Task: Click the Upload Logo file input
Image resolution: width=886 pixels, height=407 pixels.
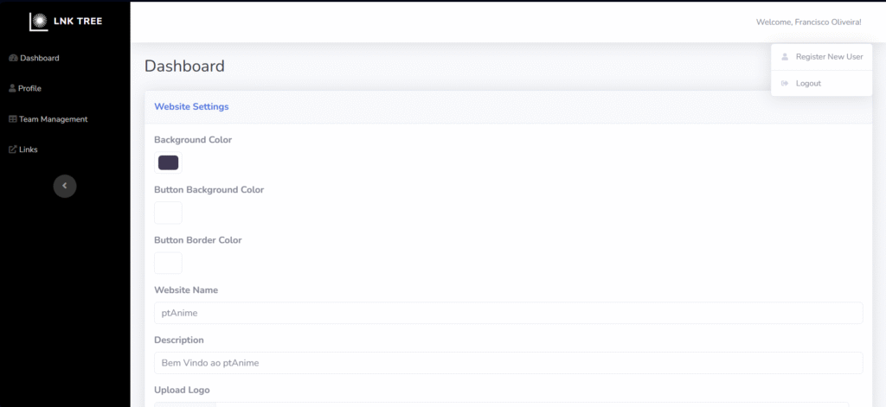Action: point(502,404)
